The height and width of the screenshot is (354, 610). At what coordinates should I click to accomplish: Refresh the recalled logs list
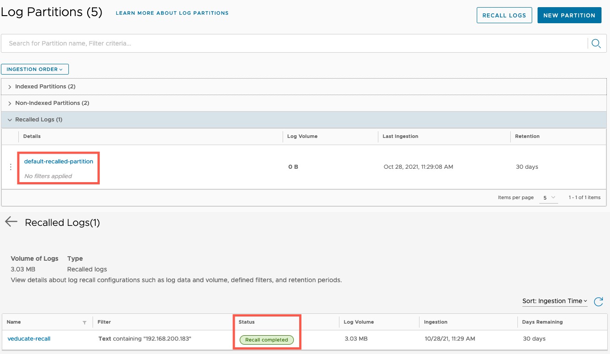pos(598,301)
